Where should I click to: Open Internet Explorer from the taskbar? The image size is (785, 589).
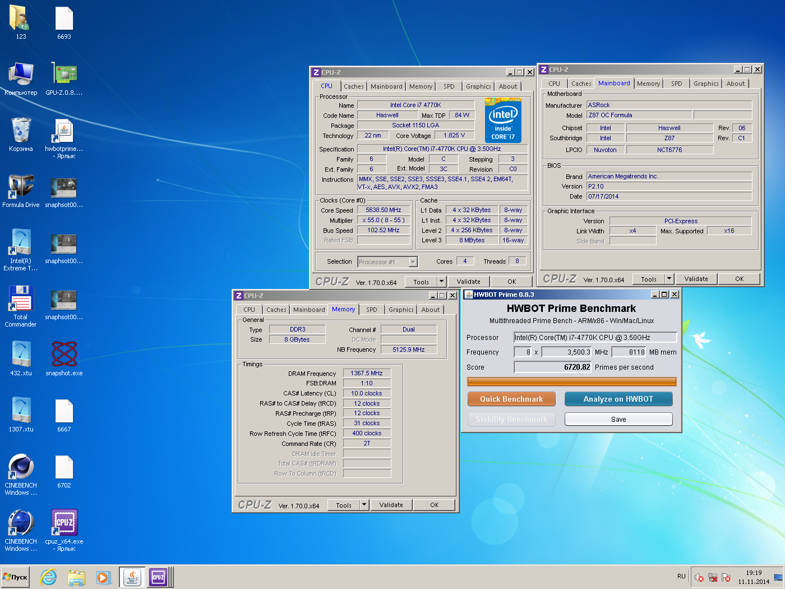[49, 577]
